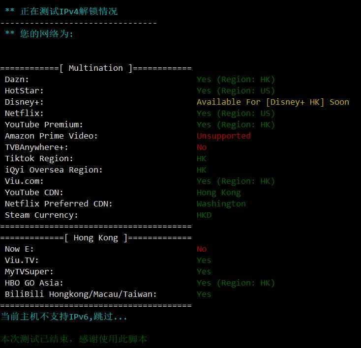Click the HotStar region result text
The width and height of the screenshot is (361, 348).
236,90
